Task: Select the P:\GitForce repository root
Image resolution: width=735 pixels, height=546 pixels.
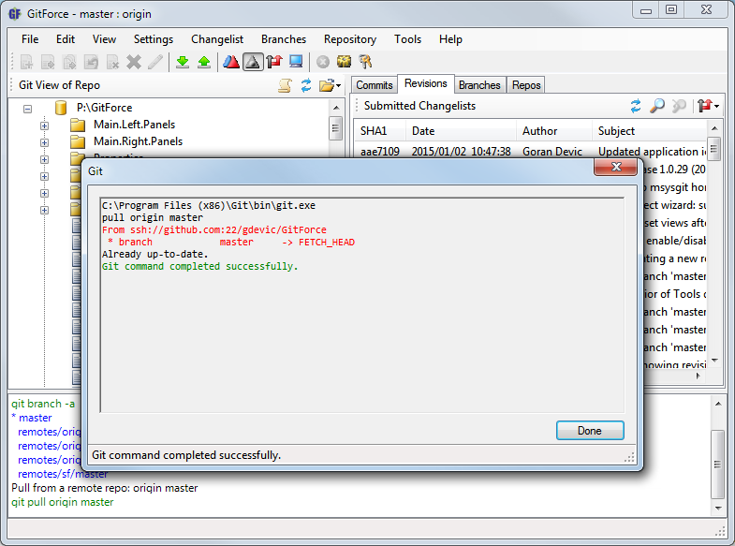Action: (x=104, y=108)
